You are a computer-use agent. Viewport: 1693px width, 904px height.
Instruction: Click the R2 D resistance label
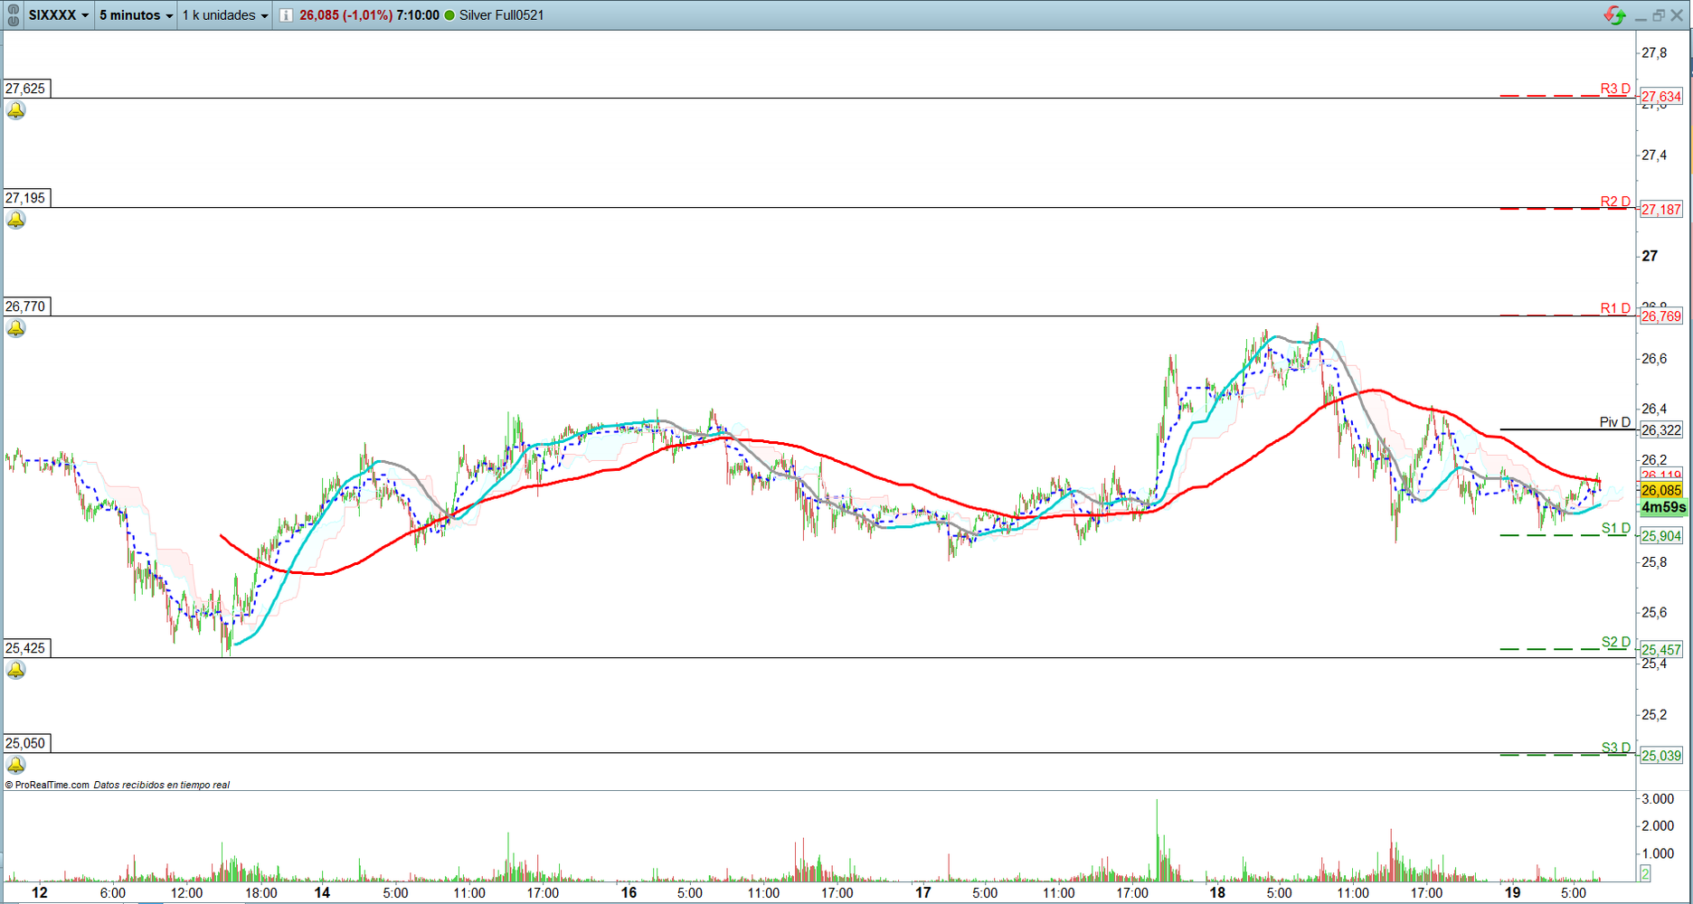pos(1615,202)
